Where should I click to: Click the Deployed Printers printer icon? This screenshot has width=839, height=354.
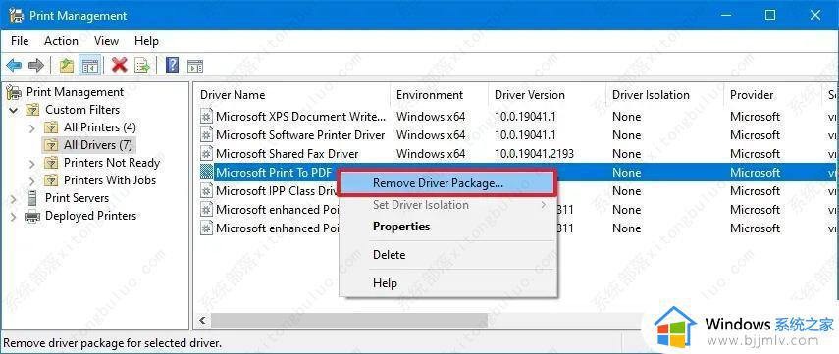click(32, 216)
